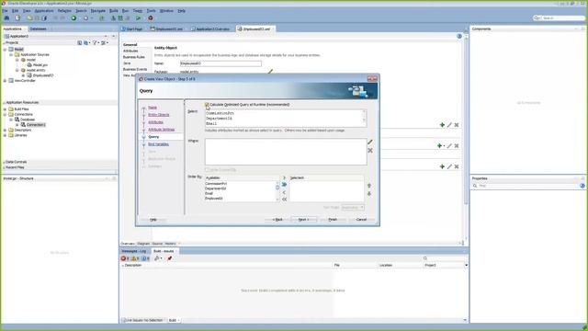Viewport: 588px width, 331px height.
Task: Go to Bind Variables wizard step
Action: point(158,144)
